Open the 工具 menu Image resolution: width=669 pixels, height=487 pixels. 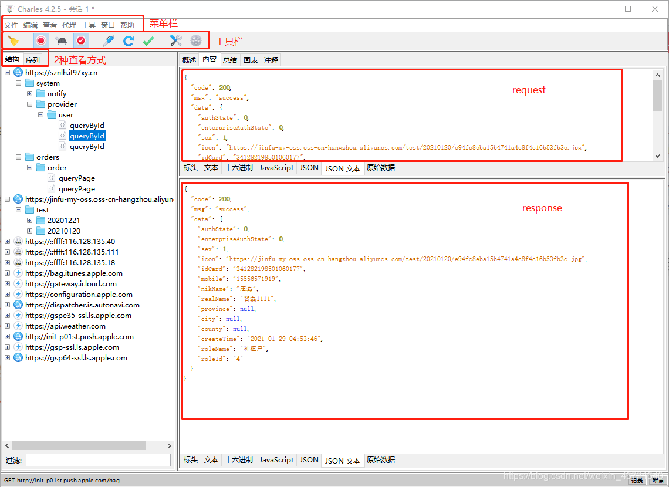(x=88, y=25)
